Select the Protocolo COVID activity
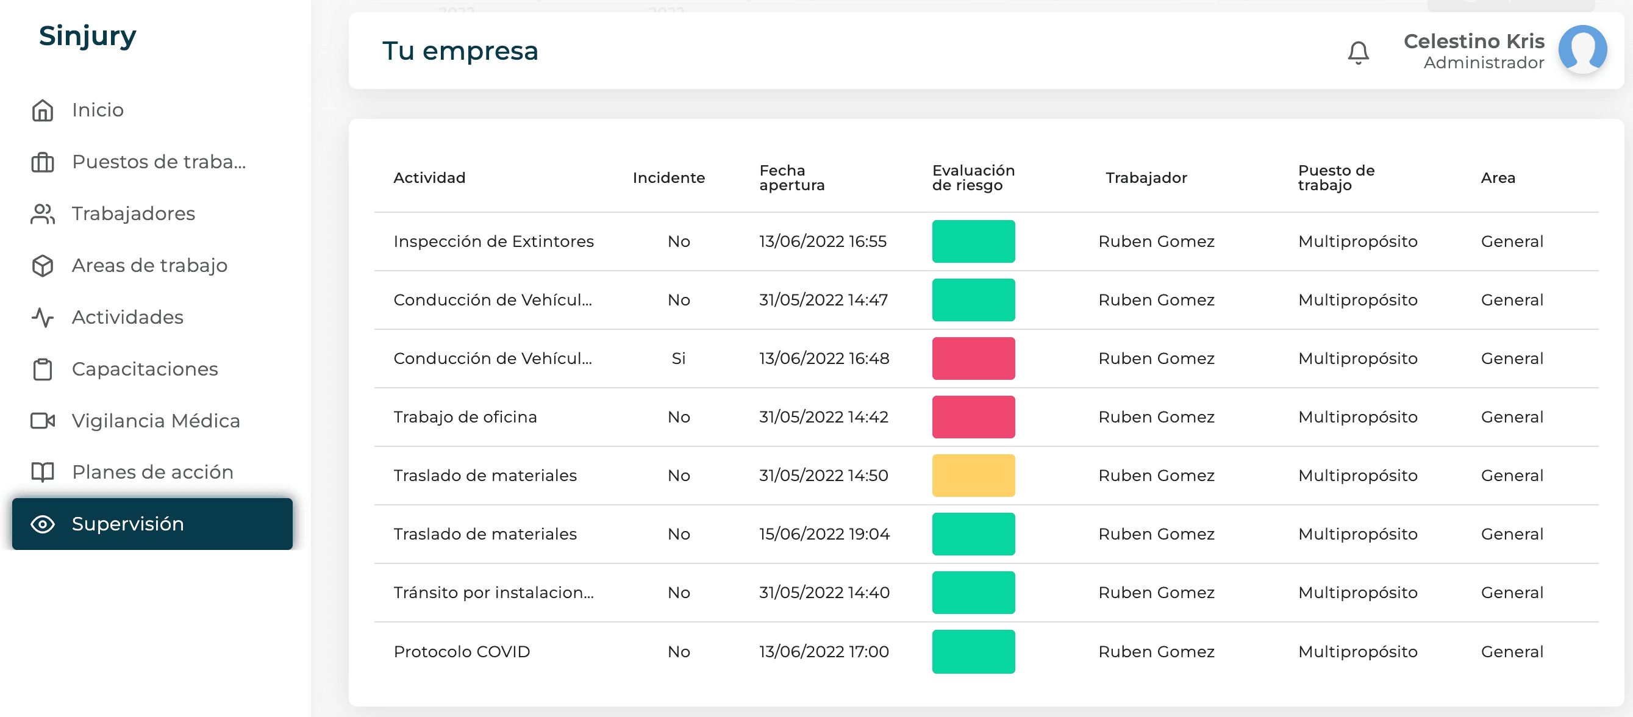The image size is (1633, 717). pos(462,652)
